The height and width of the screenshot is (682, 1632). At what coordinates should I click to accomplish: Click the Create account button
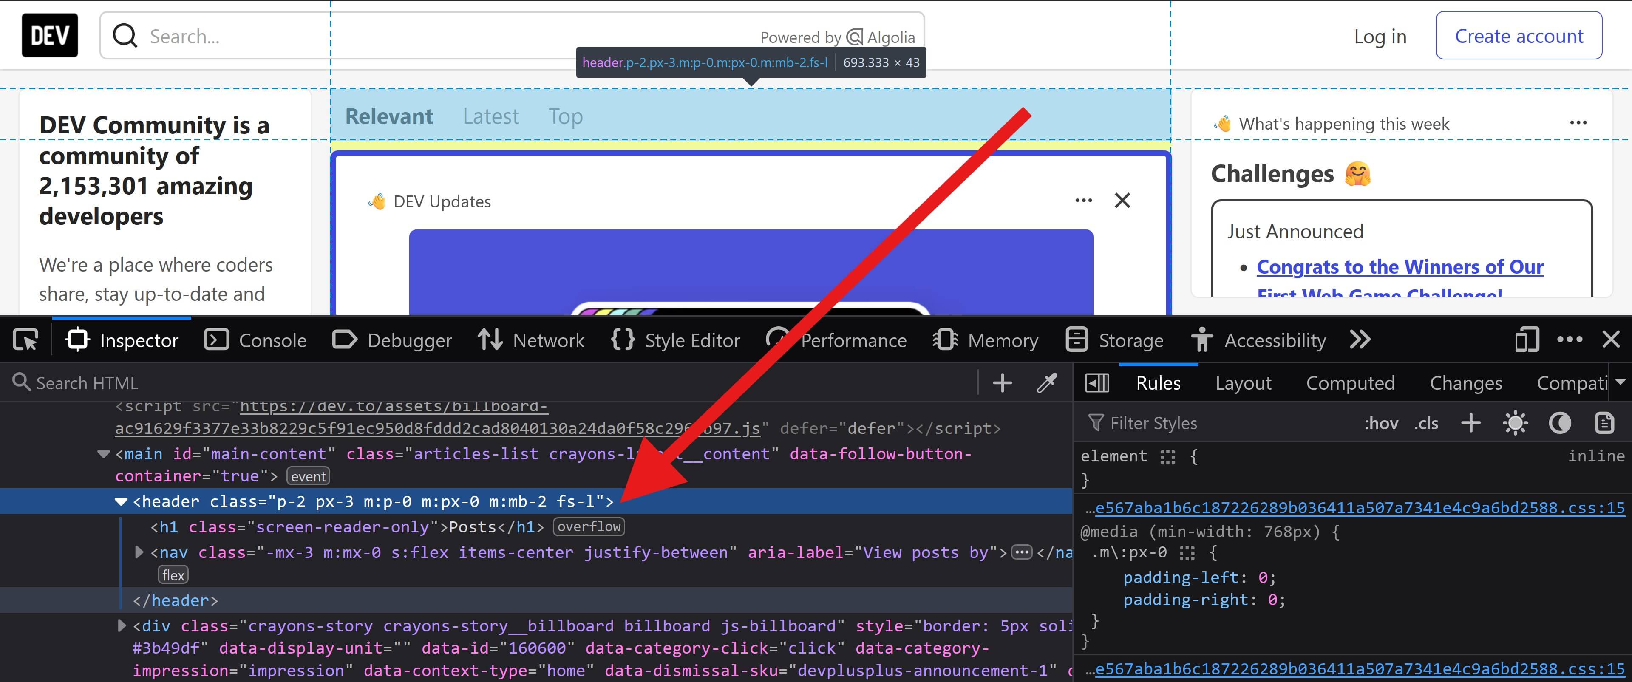pos(1519,36)
